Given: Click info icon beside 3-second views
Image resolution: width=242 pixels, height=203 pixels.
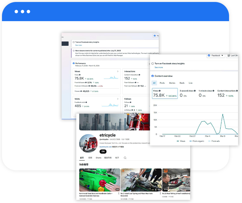Looking at the screenshot, I should pos(195,91).
